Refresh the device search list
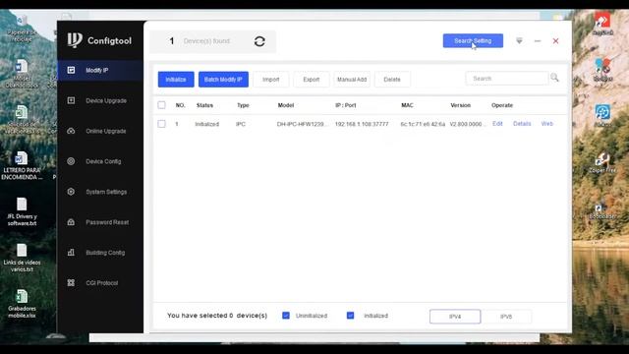Screen dimensions: 629x354 (x=259, y=41)
